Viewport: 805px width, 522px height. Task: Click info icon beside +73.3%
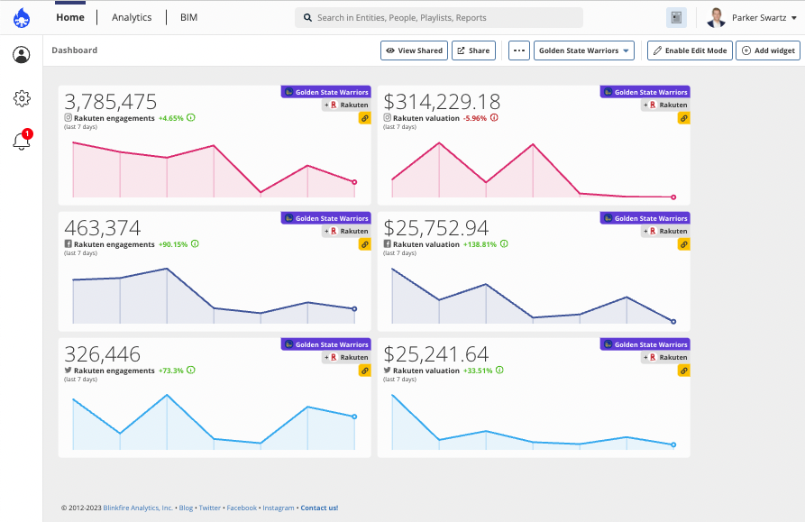tap(191, 370)
